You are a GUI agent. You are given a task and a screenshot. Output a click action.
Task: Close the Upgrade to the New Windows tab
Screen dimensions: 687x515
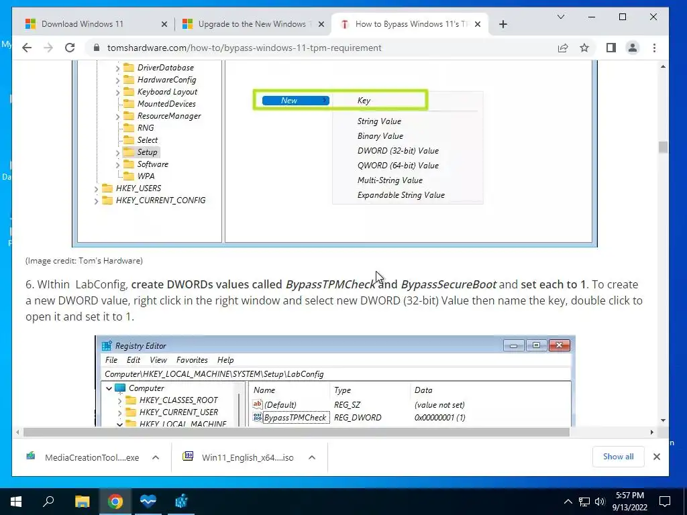click(x=321, y=25)
